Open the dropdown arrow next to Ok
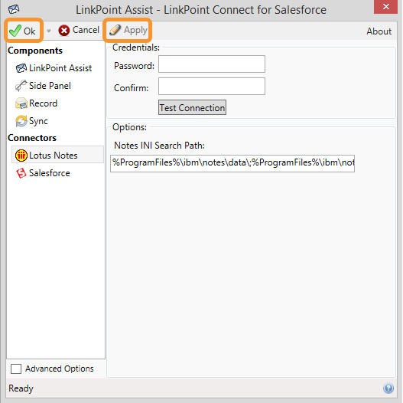Image resolution: width=403 pixels, height=403 pixels. [49, 31]
